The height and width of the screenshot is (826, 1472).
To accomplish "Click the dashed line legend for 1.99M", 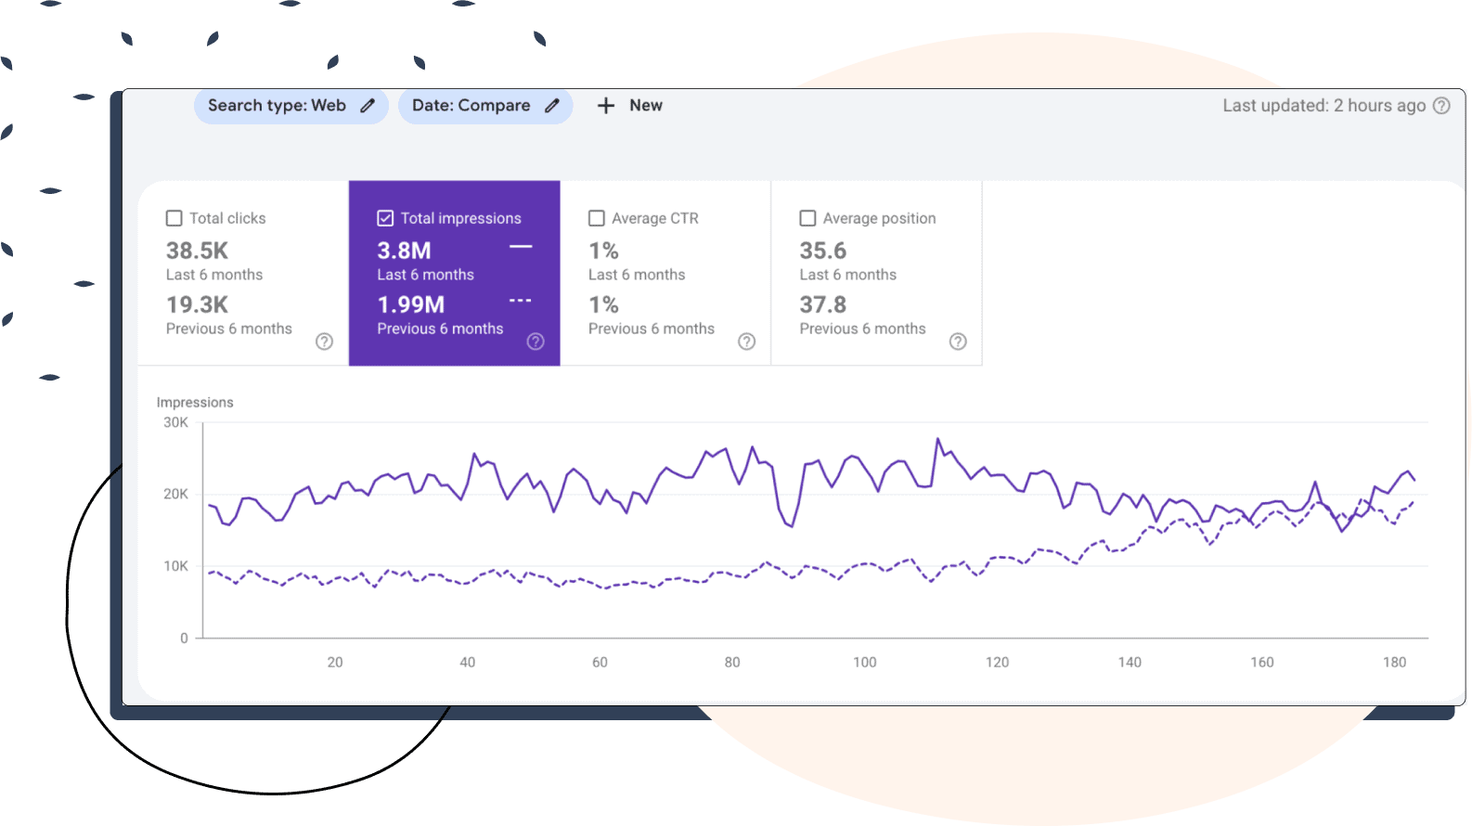I will (x=521, y=301).
